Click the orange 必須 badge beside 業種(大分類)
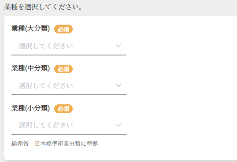 [x=63, y=29]
